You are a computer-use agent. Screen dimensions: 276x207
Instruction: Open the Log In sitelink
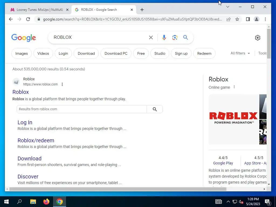(25, 122)
